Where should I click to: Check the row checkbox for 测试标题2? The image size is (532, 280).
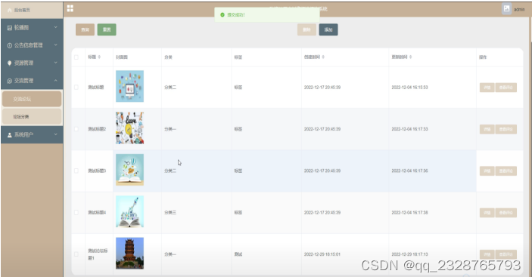click(x=76, y=129)
